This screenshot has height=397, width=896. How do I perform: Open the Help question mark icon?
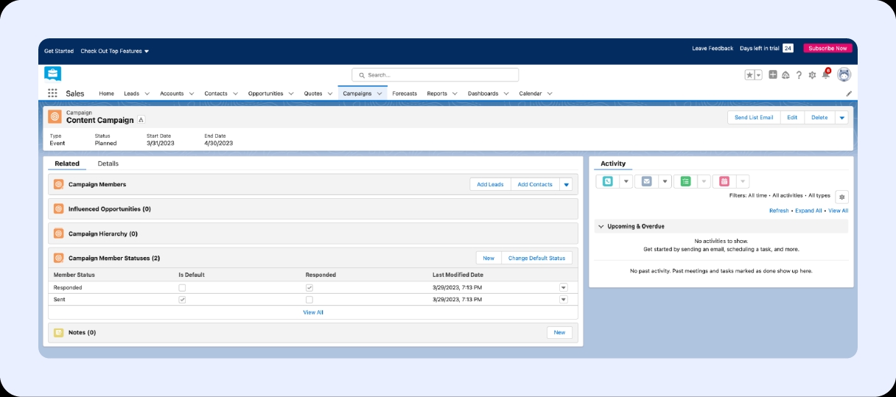coord(799,74)
